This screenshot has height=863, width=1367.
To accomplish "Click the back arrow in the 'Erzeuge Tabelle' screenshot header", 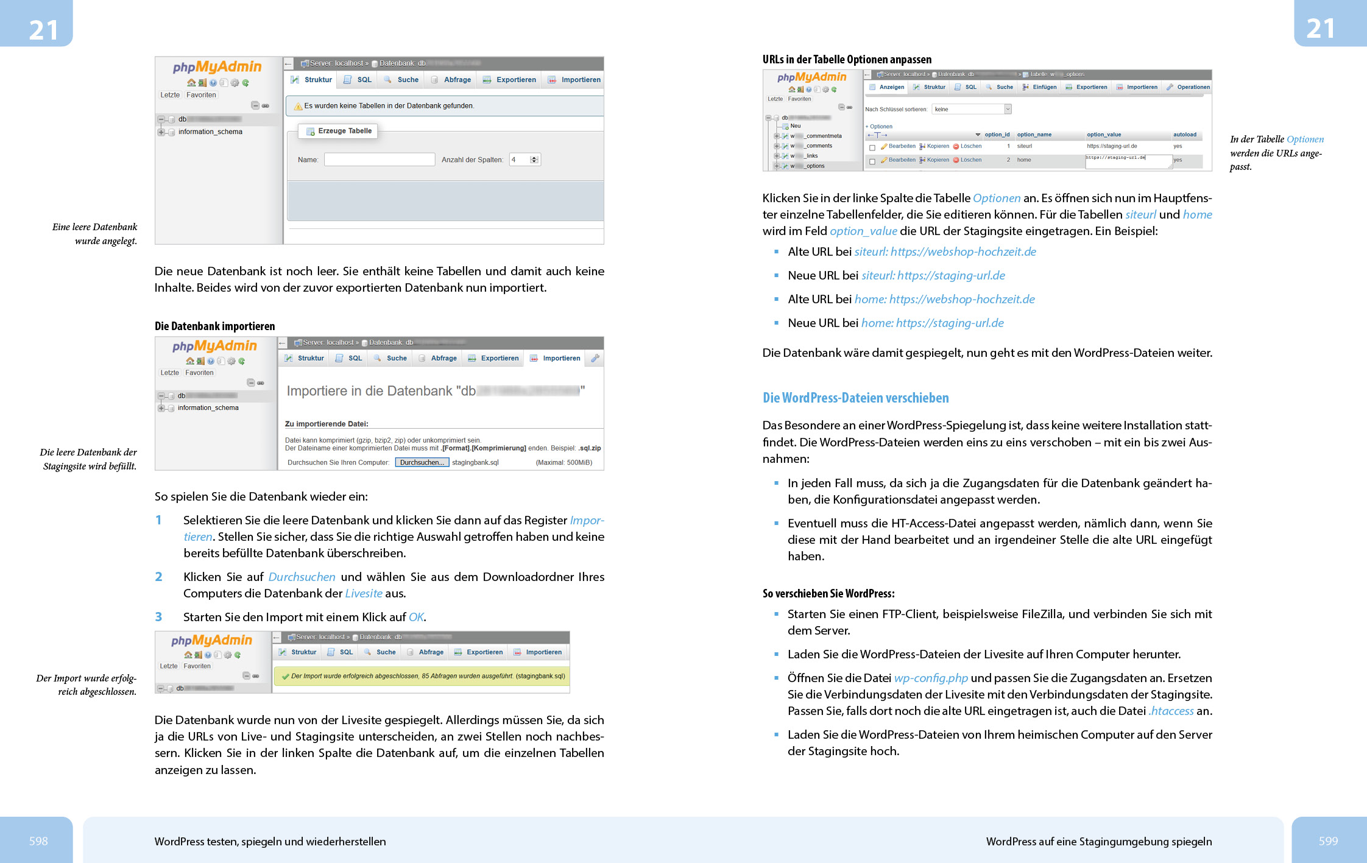I will tap(289, 63).
